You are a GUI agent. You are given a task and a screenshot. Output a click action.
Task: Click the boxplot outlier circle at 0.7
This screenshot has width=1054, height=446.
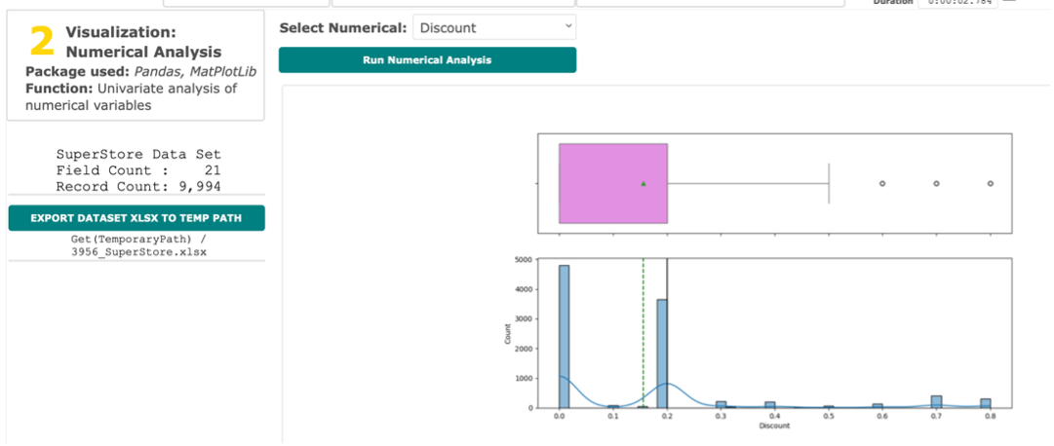click(936, 183)
